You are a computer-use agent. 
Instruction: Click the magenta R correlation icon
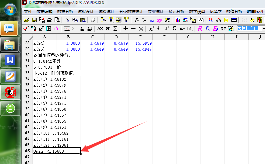point(200,29)
